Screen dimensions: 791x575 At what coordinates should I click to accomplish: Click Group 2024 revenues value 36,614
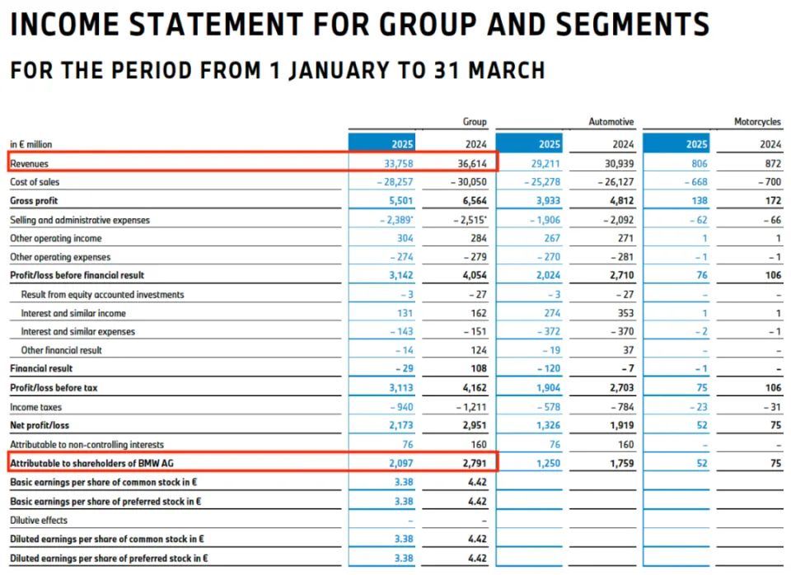(x=472, y=163)
